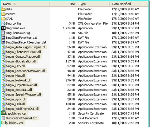Click the BingClientFavorites.dat file icon
This screenshot has height=127, width=150.
click(x=3, y=38)
